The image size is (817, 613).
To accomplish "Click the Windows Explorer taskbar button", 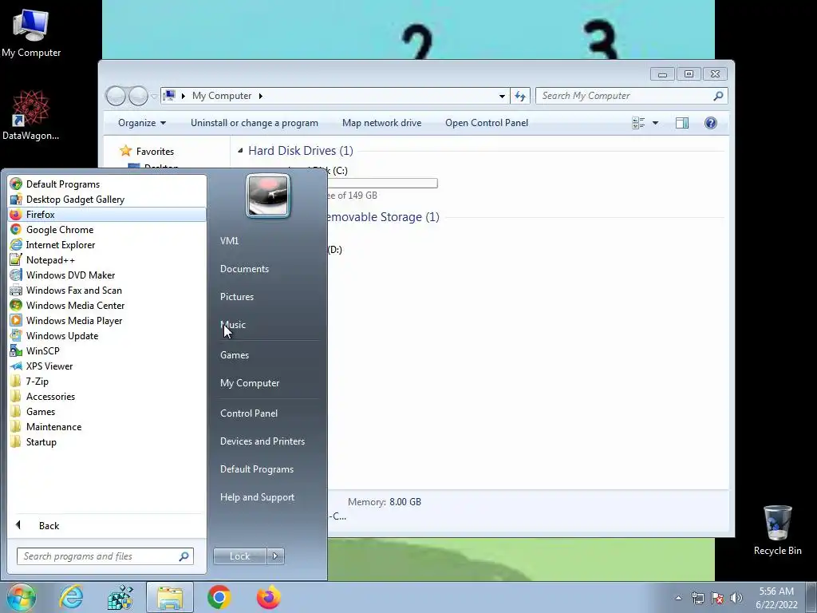I will [x=170, y=597].
